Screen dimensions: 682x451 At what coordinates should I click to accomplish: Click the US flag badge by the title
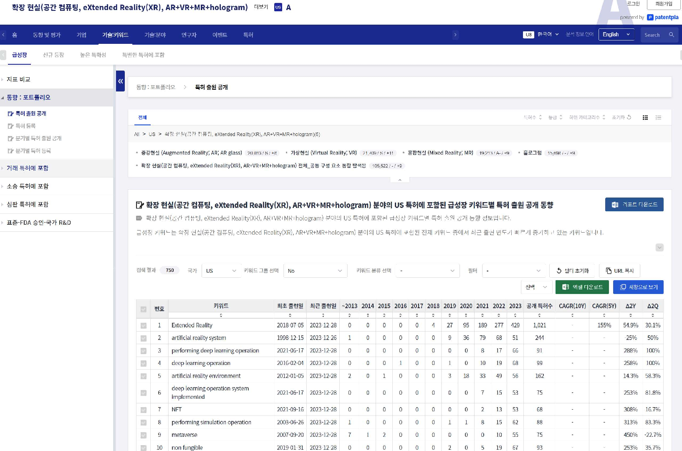278,7
